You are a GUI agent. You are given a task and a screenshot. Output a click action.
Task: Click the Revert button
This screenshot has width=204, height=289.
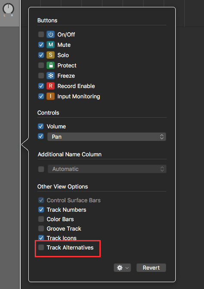(x=151, y=268)
